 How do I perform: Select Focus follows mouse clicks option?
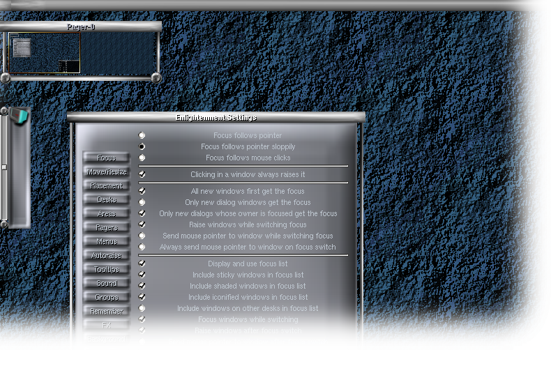click(x=142, y=158)
